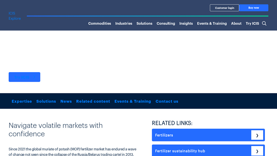Open Solutions in the top navigation
Screen dimensions: 277x156
(144, 24)
